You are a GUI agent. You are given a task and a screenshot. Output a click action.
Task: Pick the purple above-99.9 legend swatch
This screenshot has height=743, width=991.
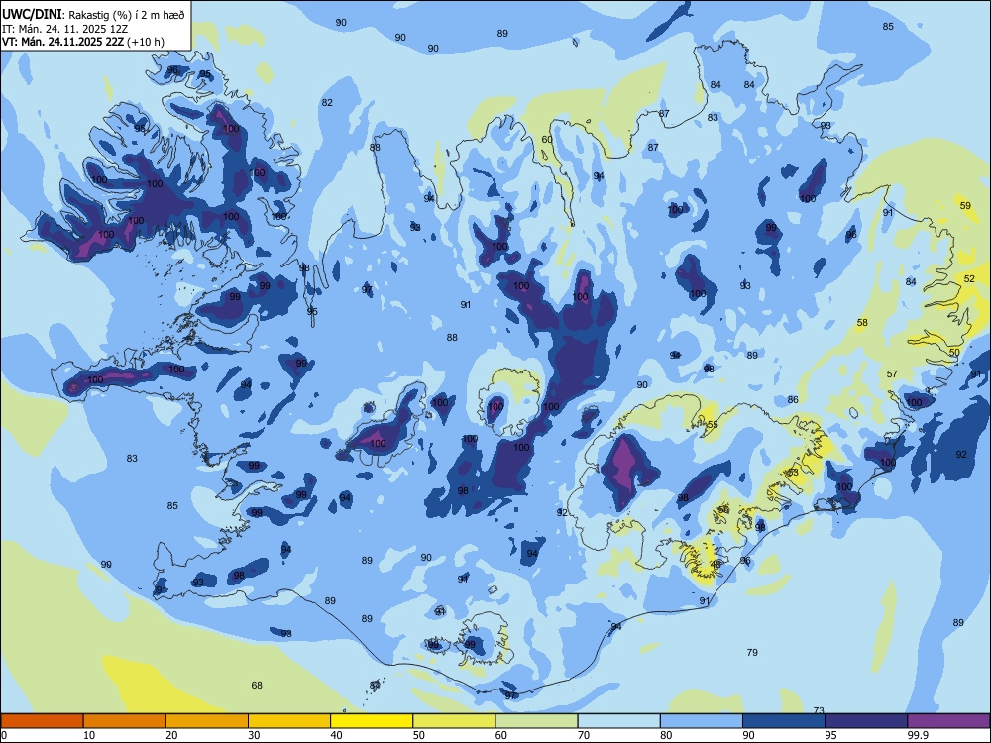click(x=948, y=721)
